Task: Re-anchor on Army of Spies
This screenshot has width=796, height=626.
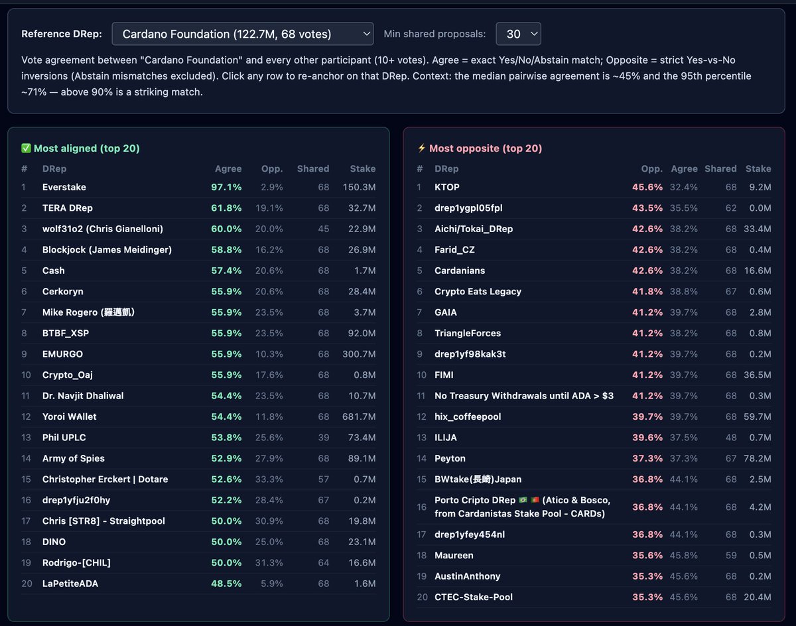Action: [x=198, y=458]
